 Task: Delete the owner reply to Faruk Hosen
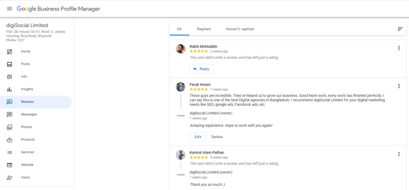pos(217,137)
